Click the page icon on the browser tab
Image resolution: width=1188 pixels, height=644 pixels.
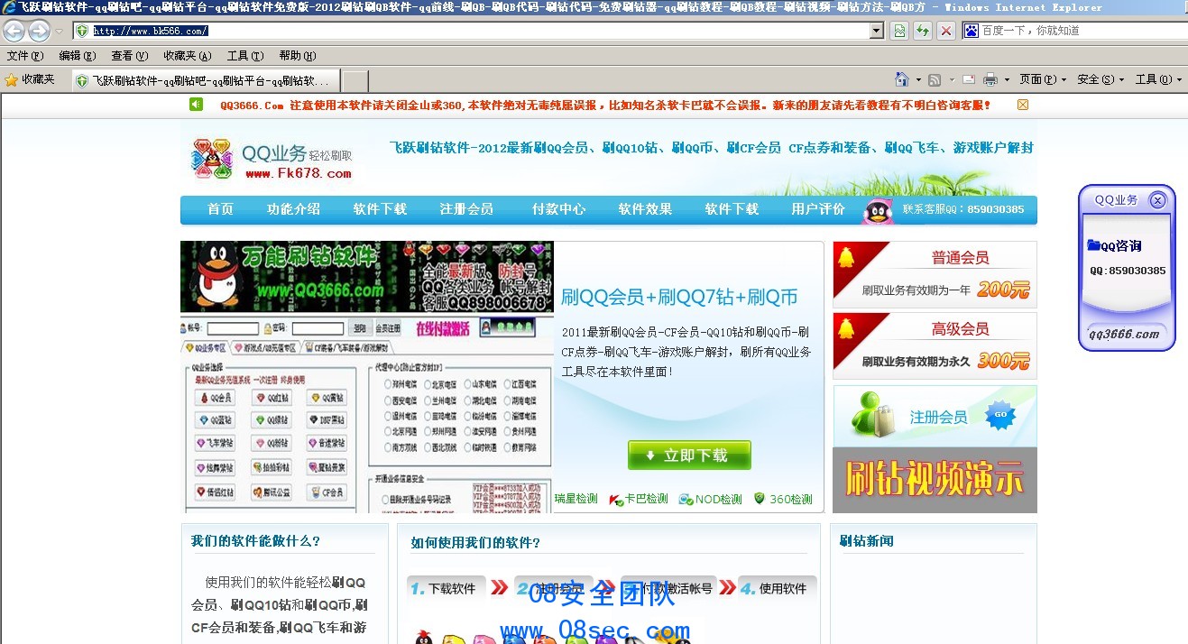point(82,80)
